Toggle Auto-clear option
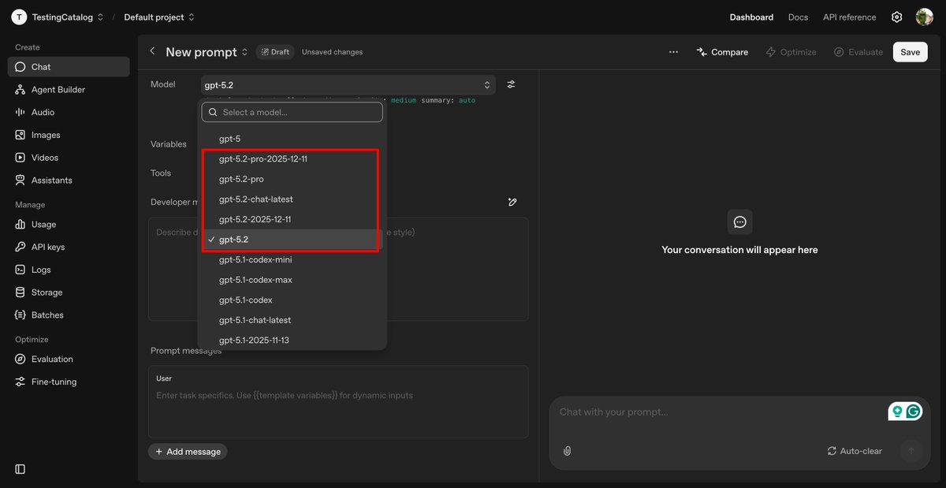The width and height of the screenshot is (946, 488). (855, 451)
